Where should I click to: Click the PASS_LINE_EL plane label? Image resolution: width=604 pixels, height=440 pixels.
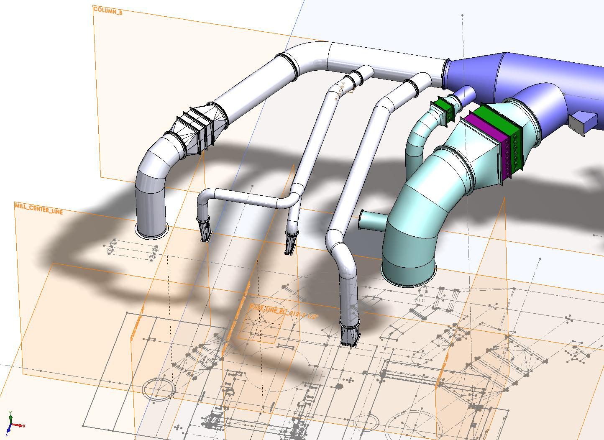283,312
